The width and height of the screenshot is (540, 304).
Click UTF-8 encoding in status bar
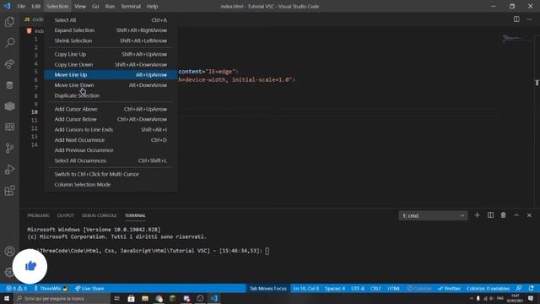[358, 289]
